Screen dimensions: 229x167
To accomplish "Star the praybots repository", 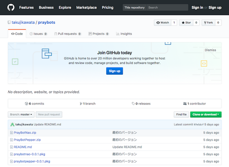I will (x=187, y=23).
